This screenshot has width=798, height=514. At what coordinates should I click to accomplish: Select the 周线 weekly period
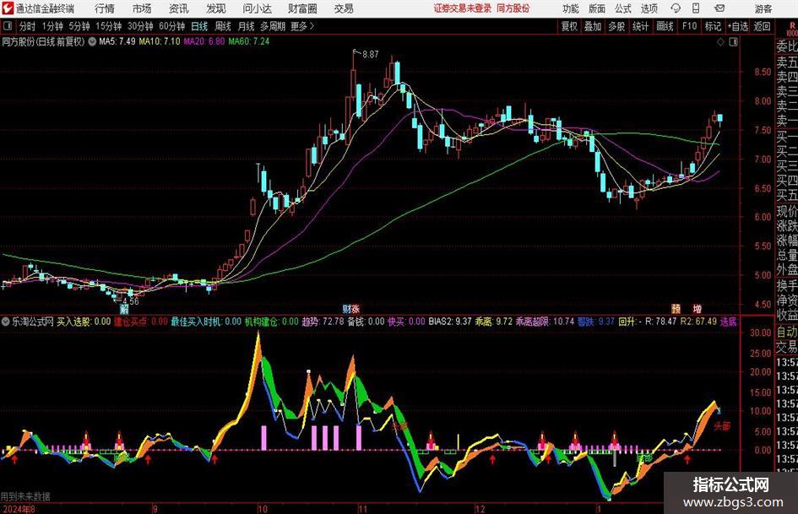pyautogui.click(x=222, y=26)
